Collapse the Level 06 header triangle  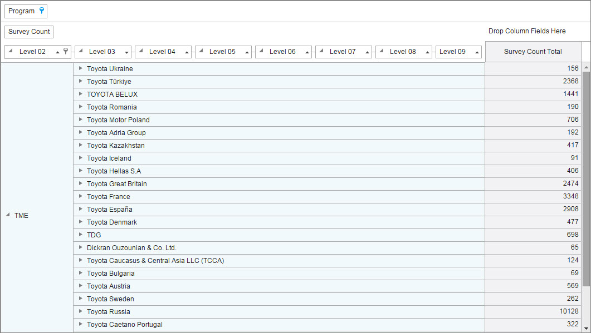click(261, 51)
